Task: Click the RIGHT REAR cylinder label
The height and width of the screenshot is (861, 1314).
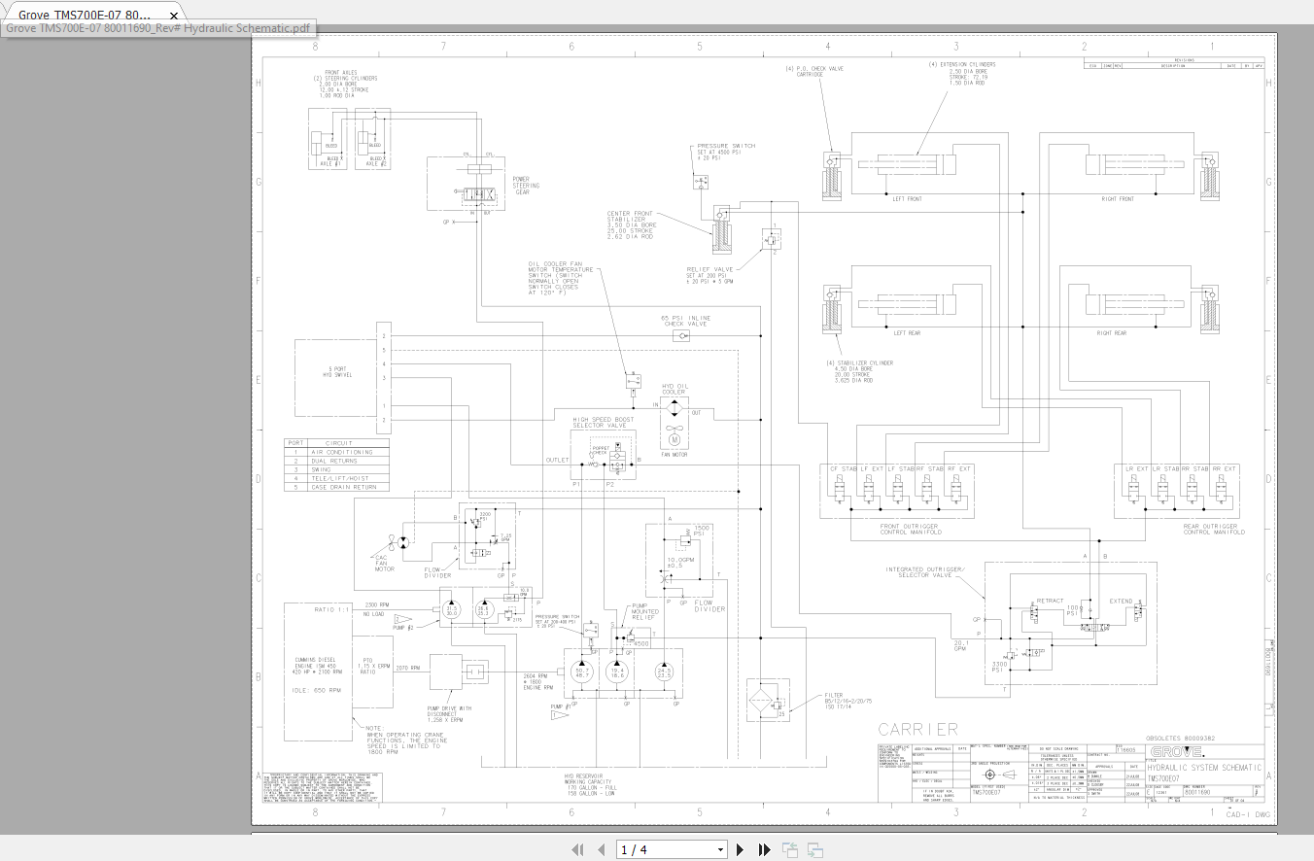Action: [x=1112, y=333]
